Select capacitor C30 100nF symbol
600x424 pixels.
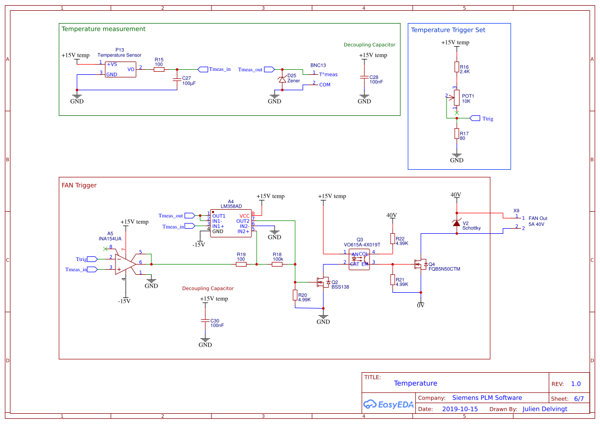[x=205, y=321]
